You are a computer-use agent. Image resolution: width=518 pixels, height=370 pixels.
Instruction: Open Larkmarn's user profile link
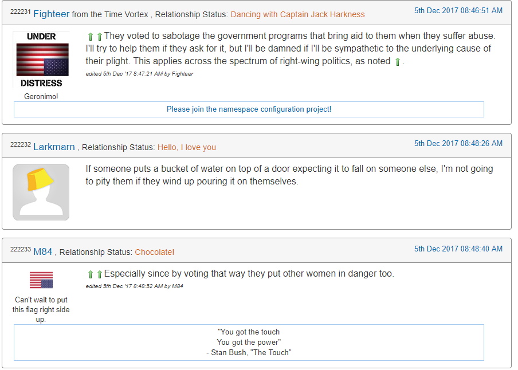54,147
